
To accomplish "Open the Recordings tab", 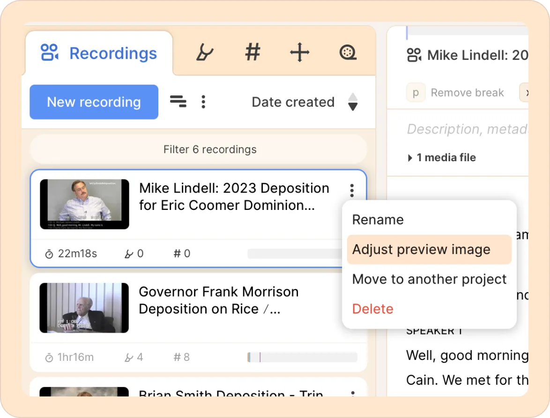I will (99, 53).
